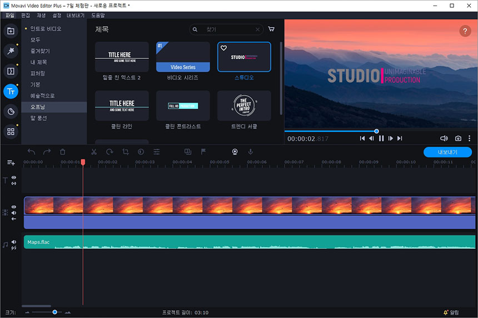Click zoom-in mountains icon by slider

coord(68,312)
